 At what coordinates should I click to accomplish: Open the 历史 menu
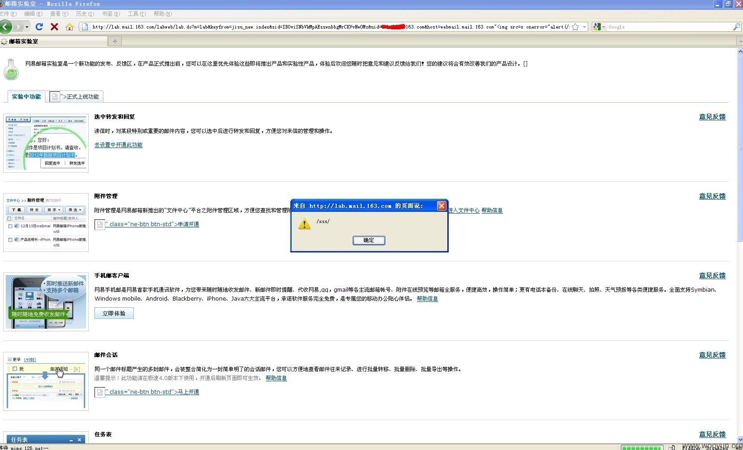pyautogui.click(x=85, y=14)
